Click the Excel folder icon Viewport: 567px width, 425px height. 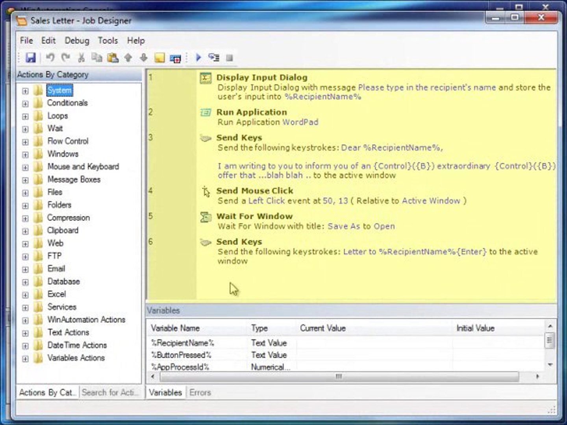(38, 294)
